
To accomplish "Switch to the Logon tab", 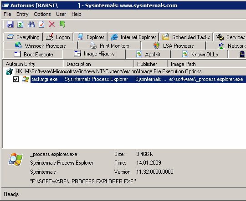I will pos(58,37).
